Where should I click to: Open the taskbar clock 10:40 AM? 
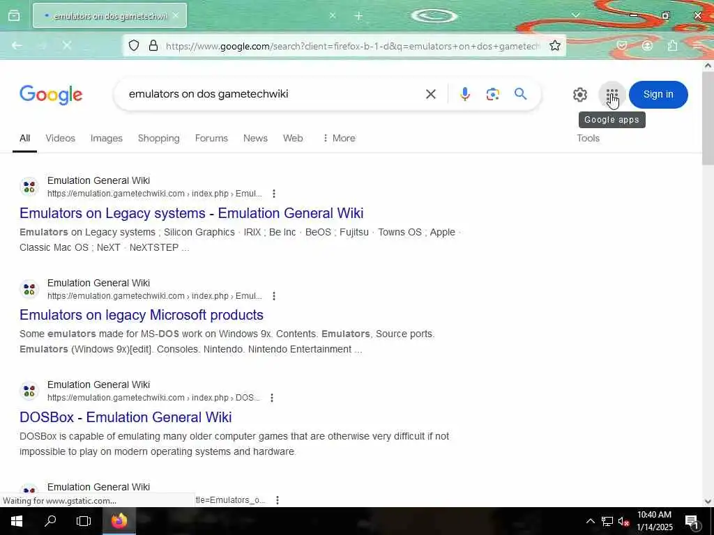[654, 515]
